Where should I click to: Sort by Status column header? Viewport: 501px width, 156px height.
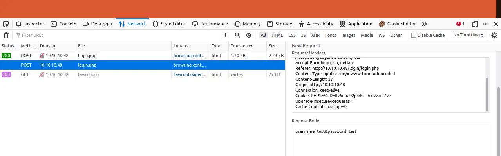pos(9,46)
